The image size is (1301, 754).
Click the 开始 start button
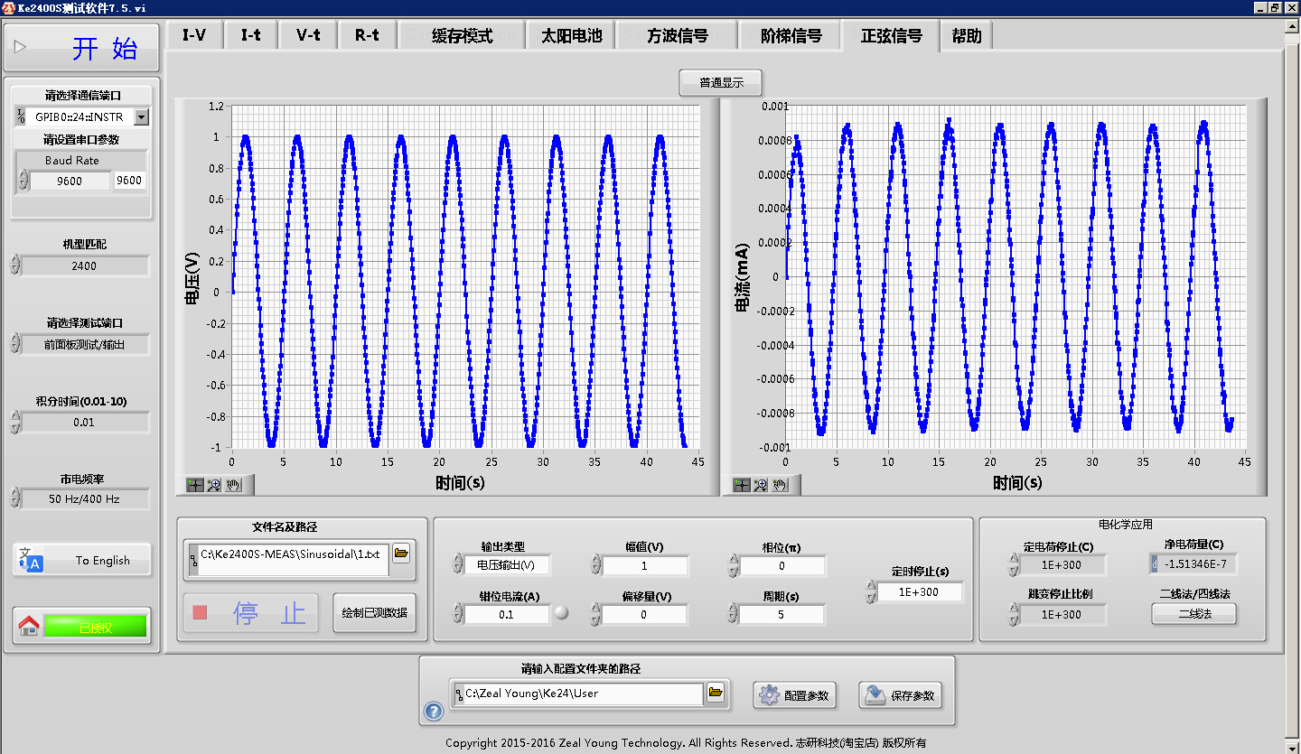pyautogui.click(x=82, y=47)
